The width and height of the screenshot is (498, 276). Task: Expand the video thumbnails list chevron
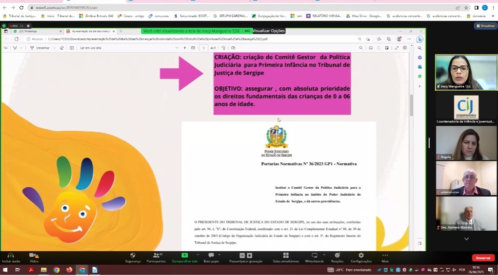(466, 238)
